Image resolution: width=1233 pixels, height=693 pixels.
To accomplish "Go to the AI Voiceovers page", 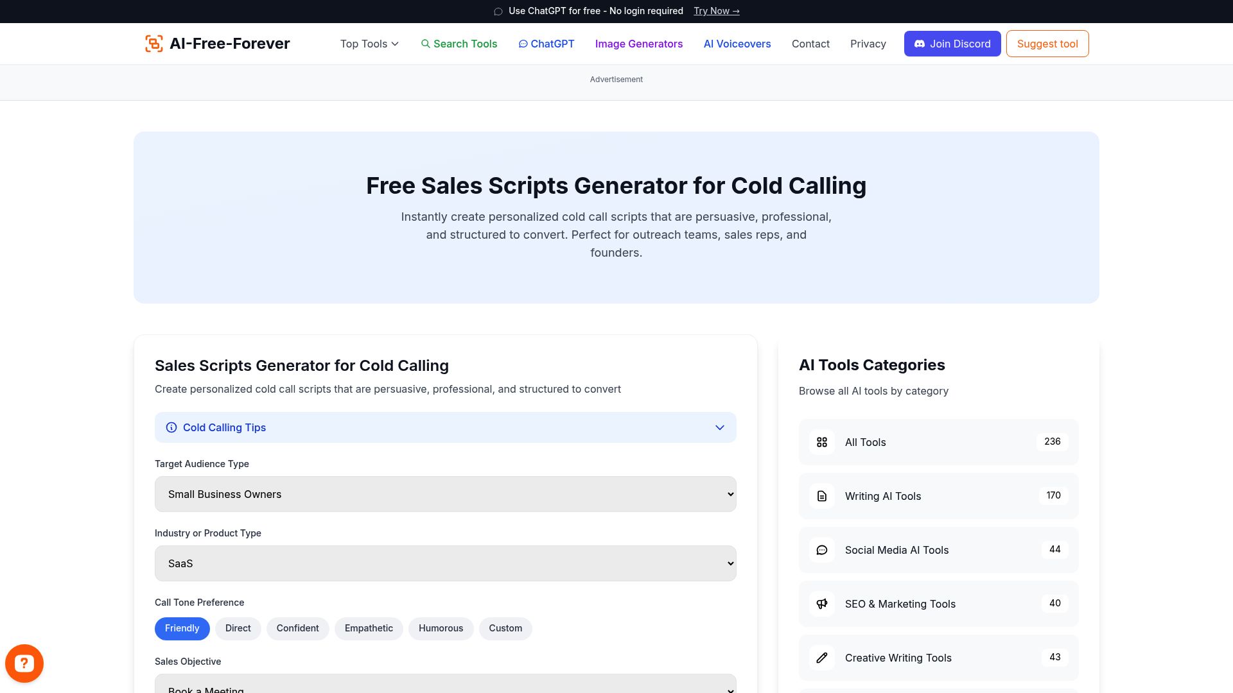I will coord(737,44).
